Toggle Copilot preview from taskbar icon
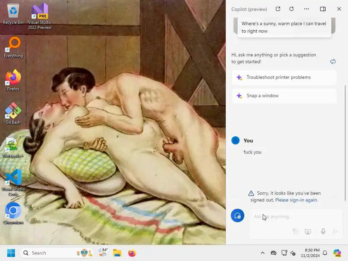This screenshot has width=348, height=261. [x=337, y=253]
